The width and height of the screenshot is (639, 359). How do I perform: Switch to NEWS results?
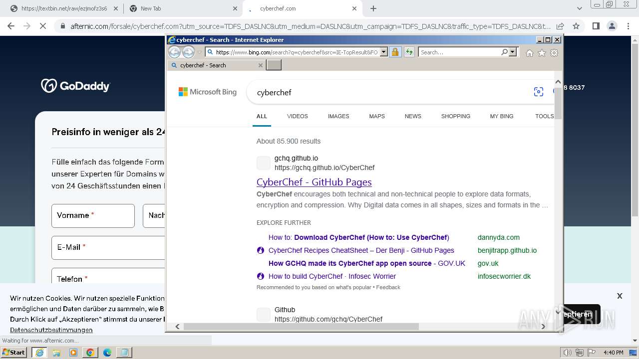coord(413,116)
